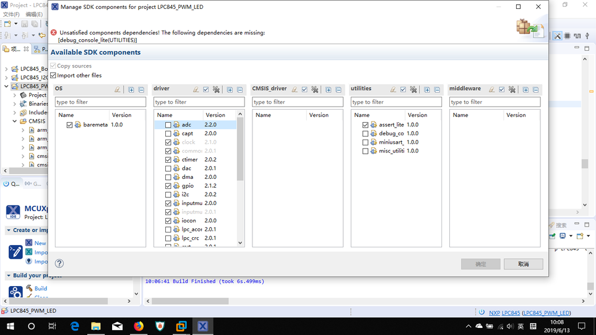Toggle Import other files checkbox

coord(53,75)
